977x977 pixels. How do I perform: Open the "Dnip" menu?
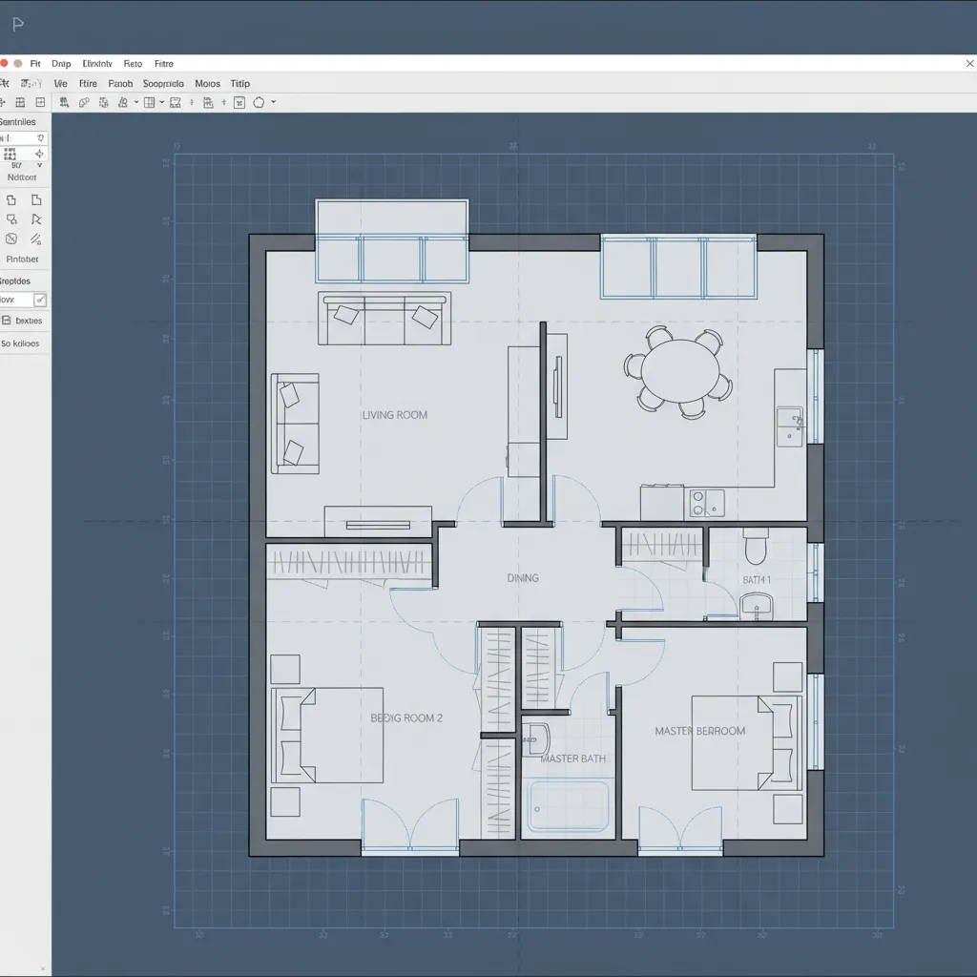(x=61, y=64)
